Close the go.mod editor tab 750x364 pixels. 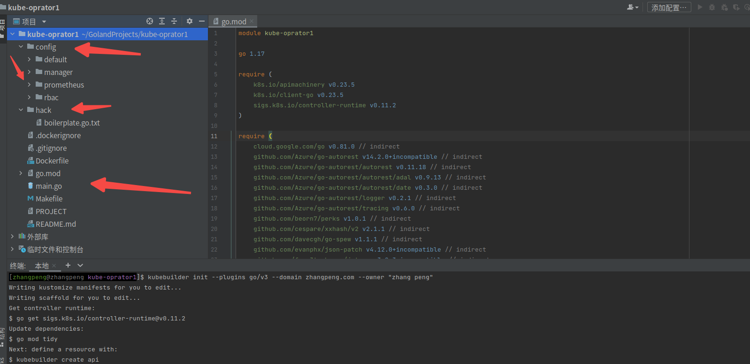252,21
